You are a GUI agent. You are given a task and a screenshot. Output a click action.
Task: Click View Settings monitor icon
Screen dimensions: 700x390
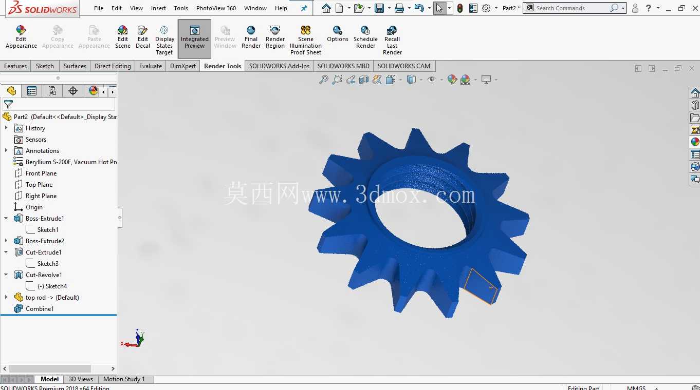[486, 80]
